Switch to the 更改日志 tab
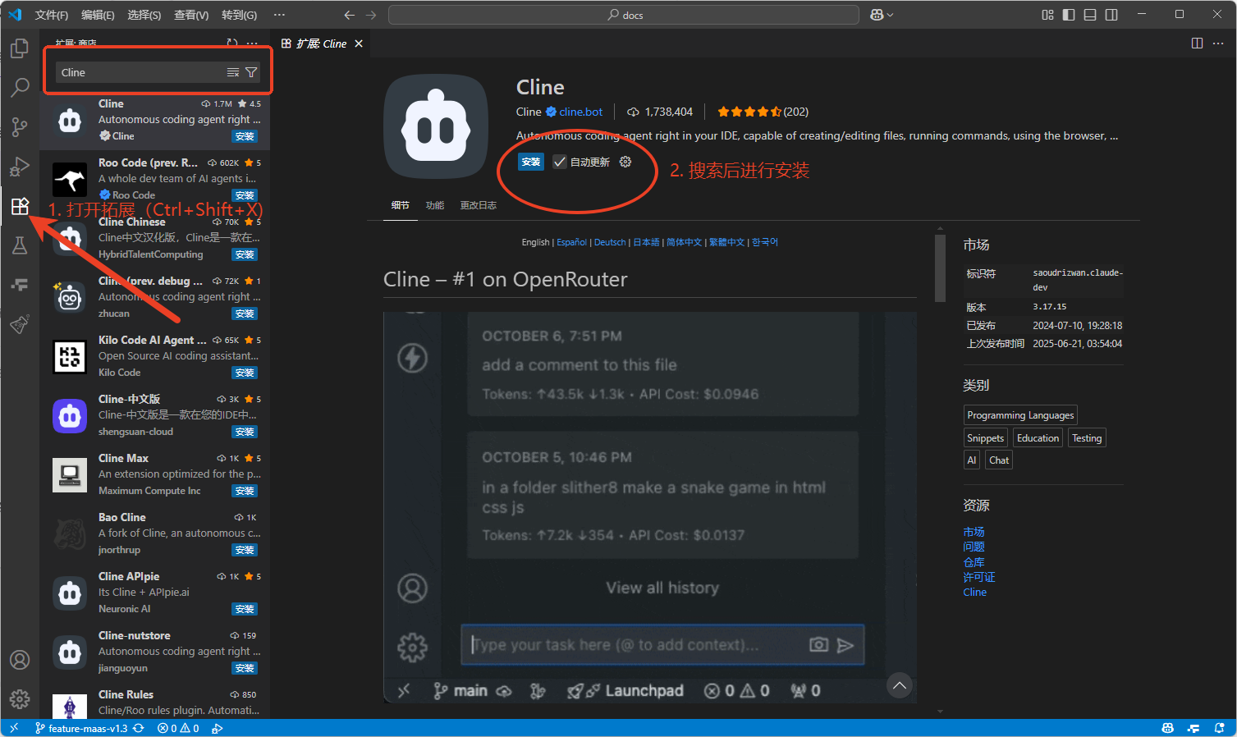This screenshot has height=737, width=1237. [x=478, y=205]
